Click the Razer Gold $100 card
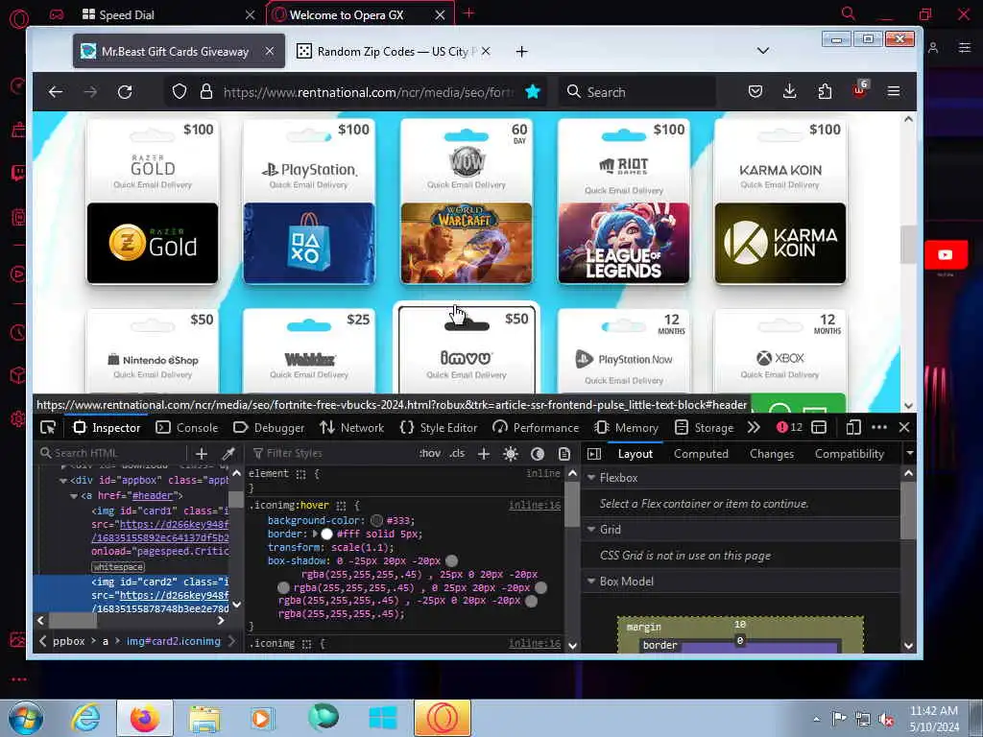 (x=153, y=202)
